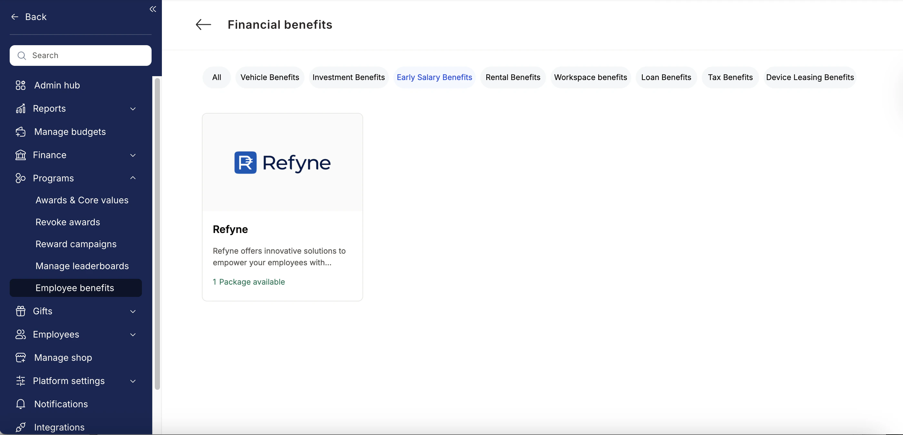Screen dimensions: 903x435
Task: Click the Employees people icon
Action: pos(21,334)
